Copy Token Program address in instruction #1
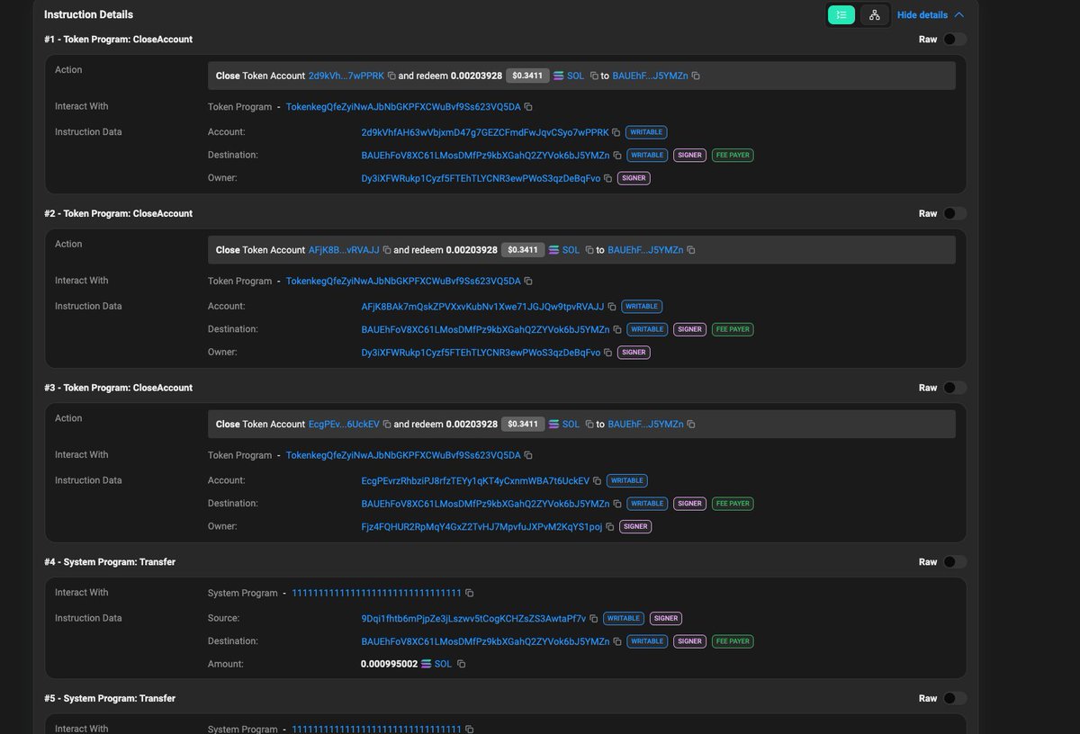Image resolution: width=1080 pixels, height=734 pixels. point(528,107)
